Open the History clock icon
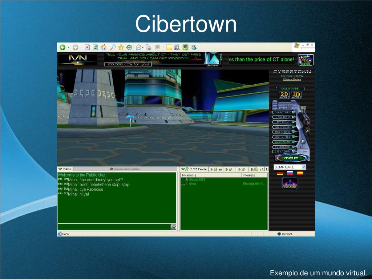 (x=129, y=48)
